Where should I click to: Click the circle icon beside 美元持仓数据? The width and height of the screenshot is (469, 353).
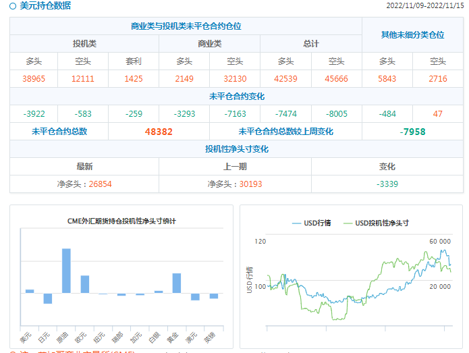(x=13, y=6)
